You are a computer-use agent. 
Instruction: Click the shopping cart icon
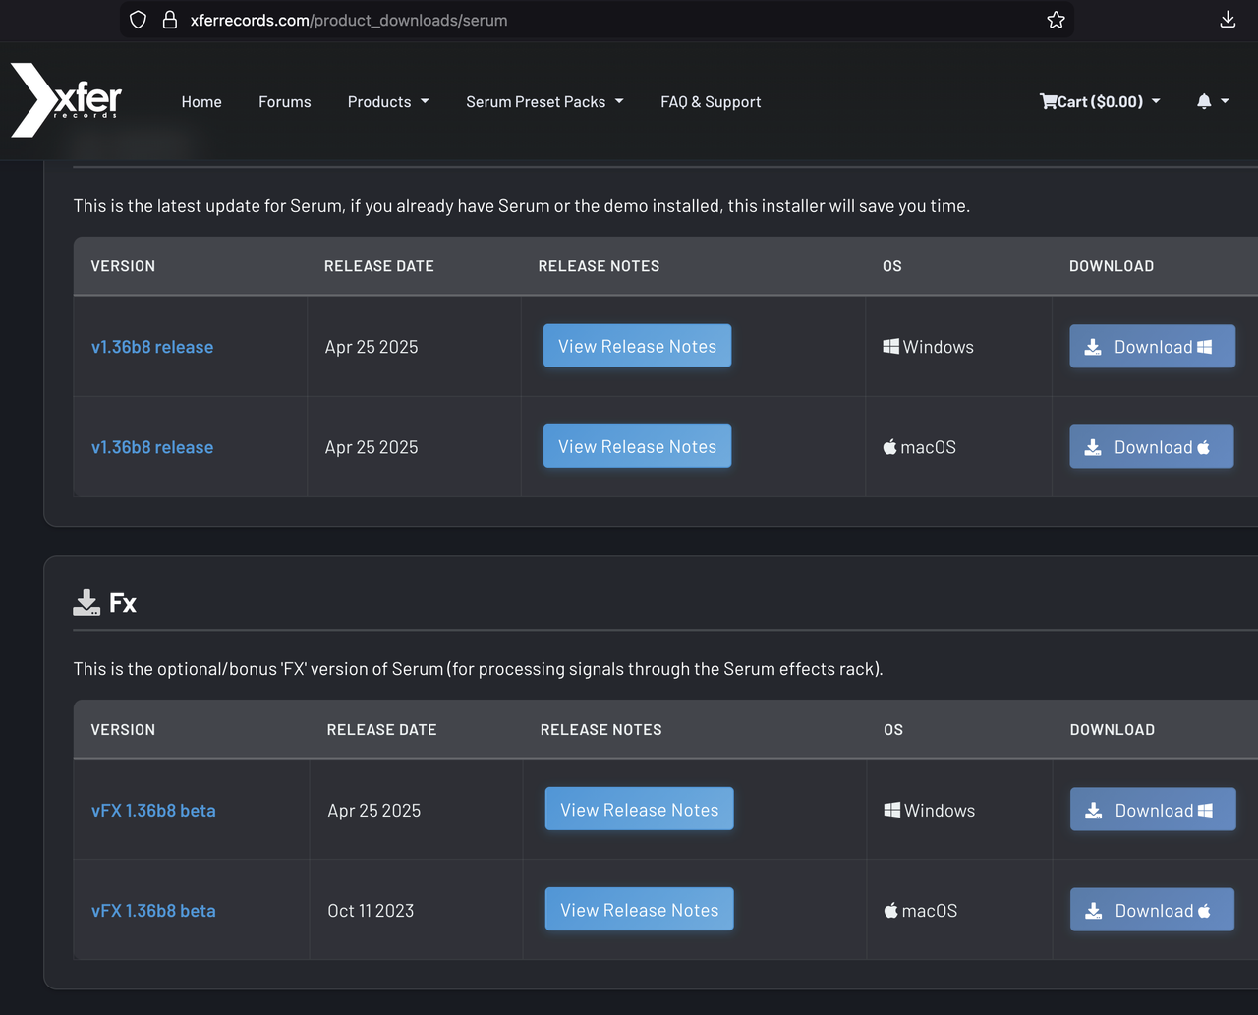pos(1048,101)
